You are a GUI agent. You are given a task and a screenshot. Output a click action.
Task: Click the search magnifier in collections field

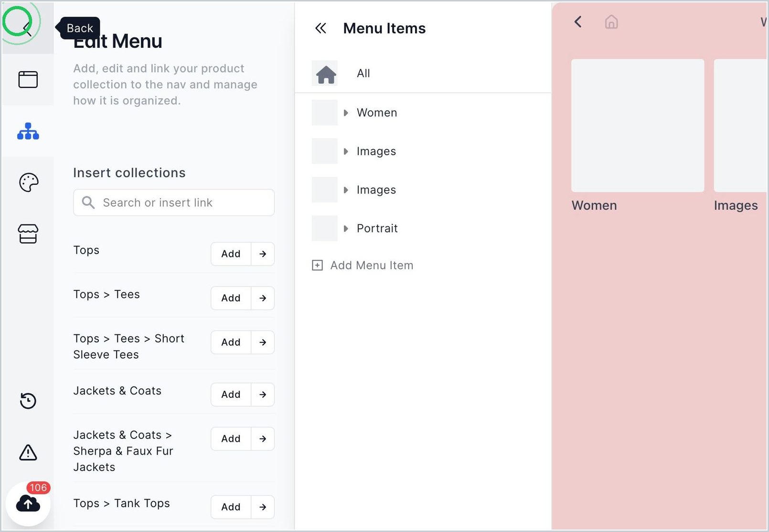[x=88, y=202]
